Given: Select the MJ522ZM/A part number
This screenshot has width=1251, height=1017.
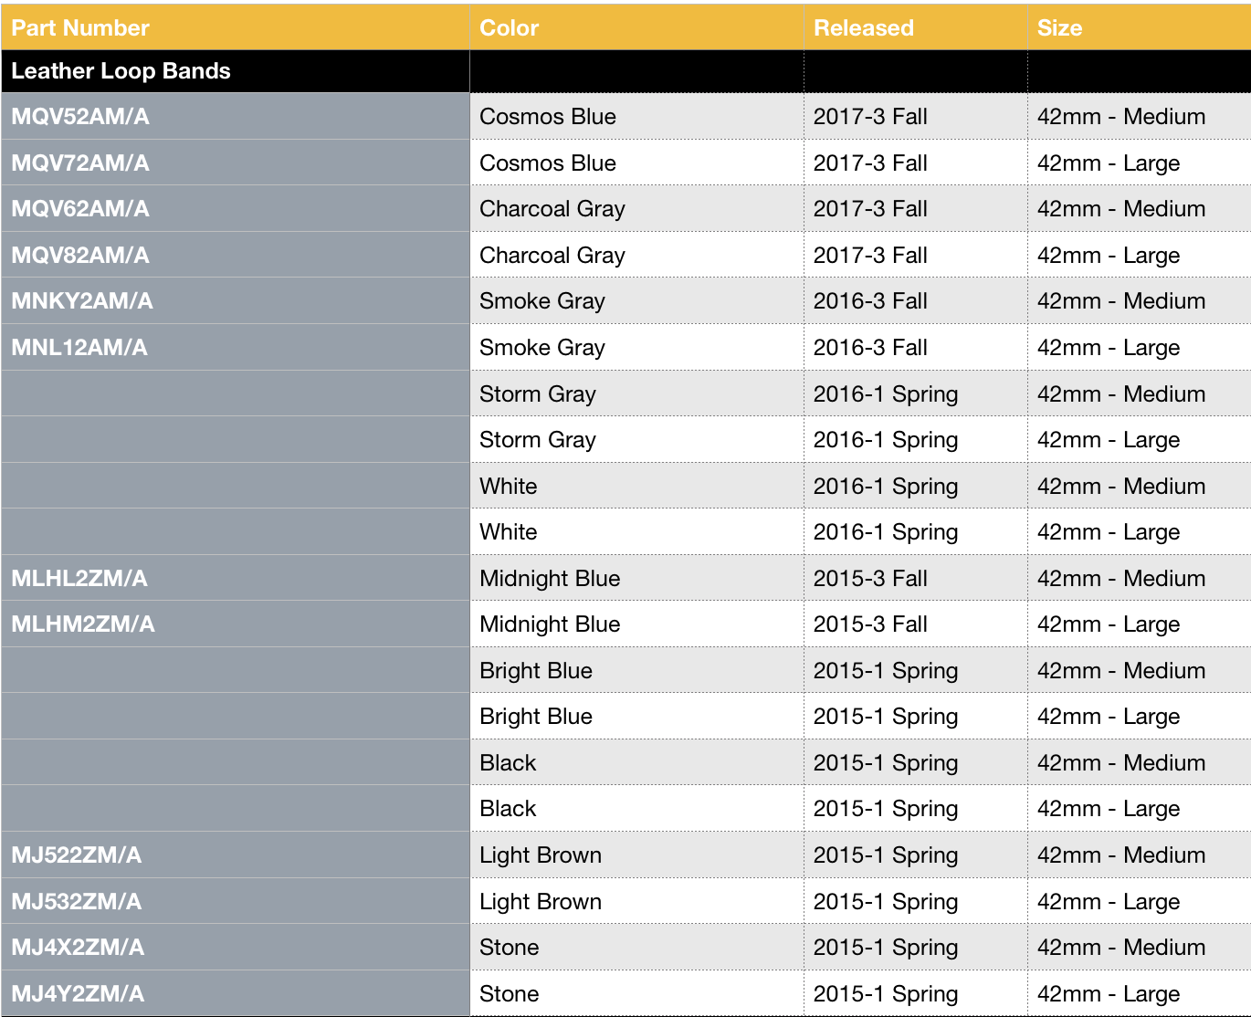Looking at the screenshot, I should click(x=77, y=855).
